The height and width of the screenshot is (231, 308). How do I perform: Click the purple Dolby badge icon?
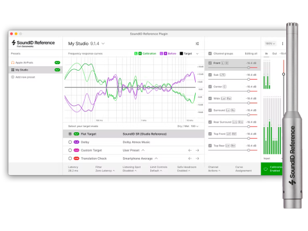coord(76,142)
